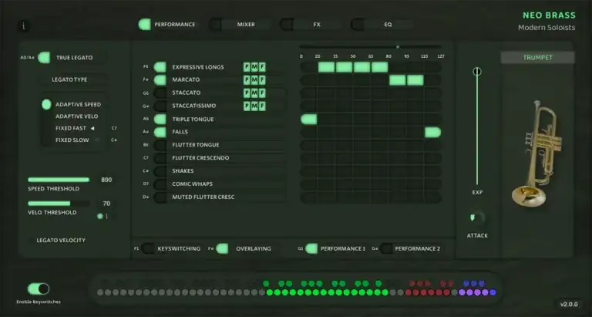Disable the Triple Tongue articulation
The width and height of the screenshot is (592, 317).
tap(160, 120)
